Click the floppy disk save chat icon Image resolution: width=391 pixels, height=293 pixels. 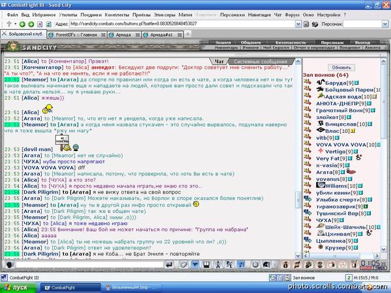(x=206, y=264)
